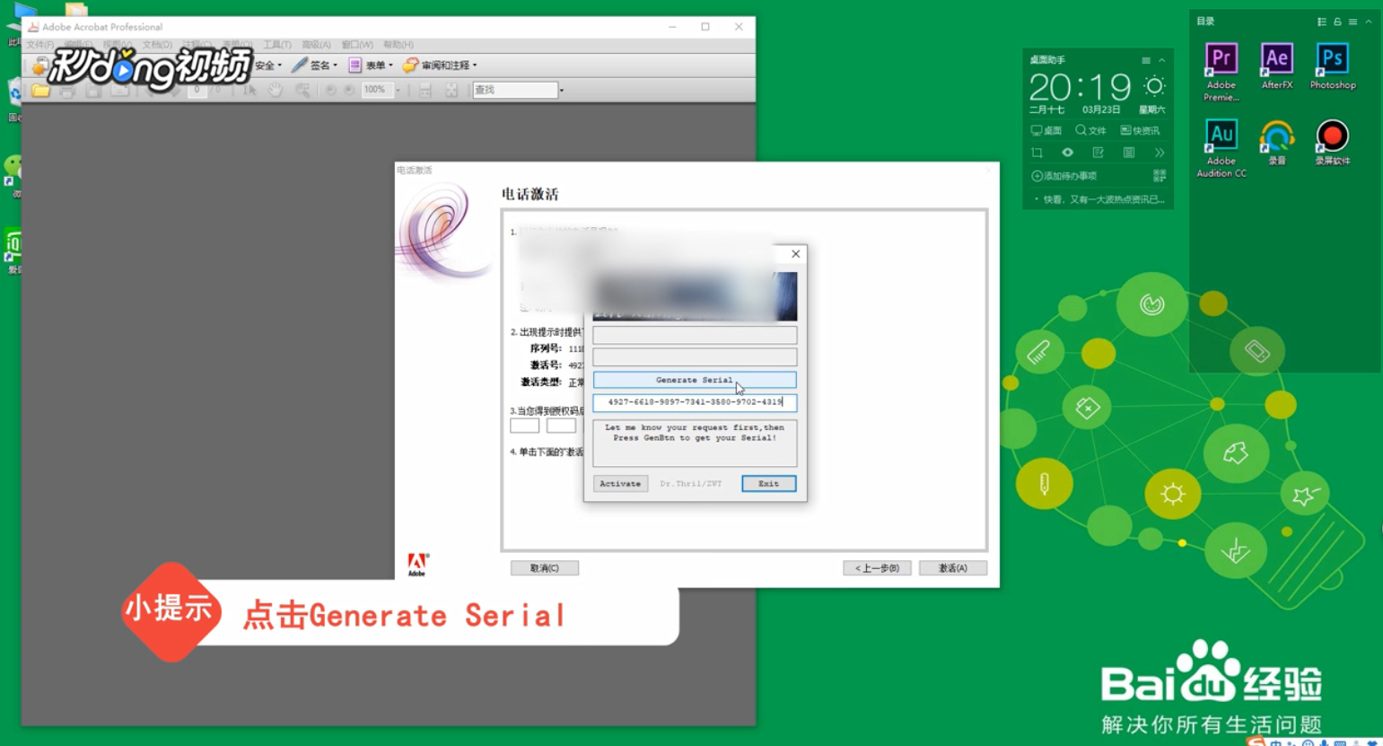Click the Activate button in keygen

[619, 484]
